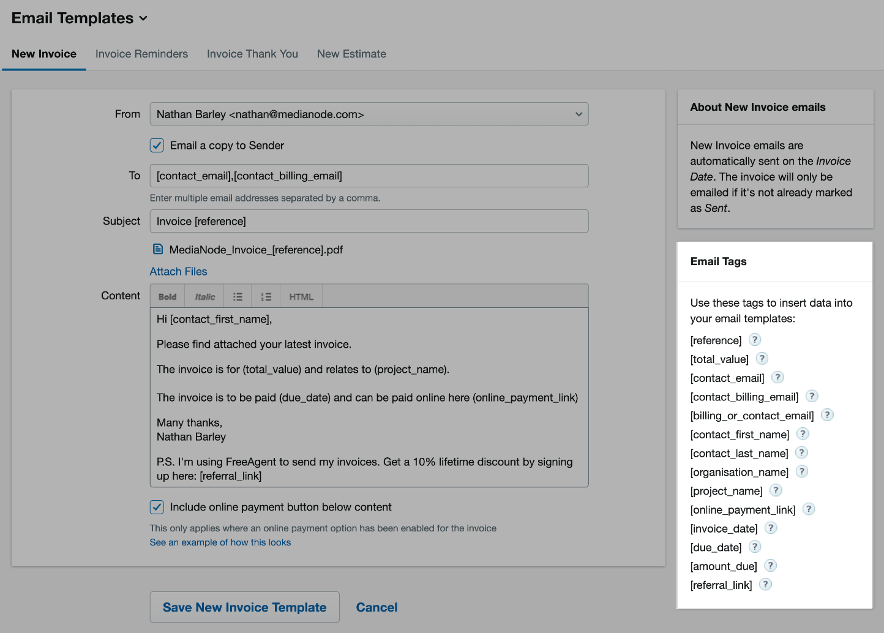
Task: Switch the editor to HTML mode
Action: coord(301,296)
